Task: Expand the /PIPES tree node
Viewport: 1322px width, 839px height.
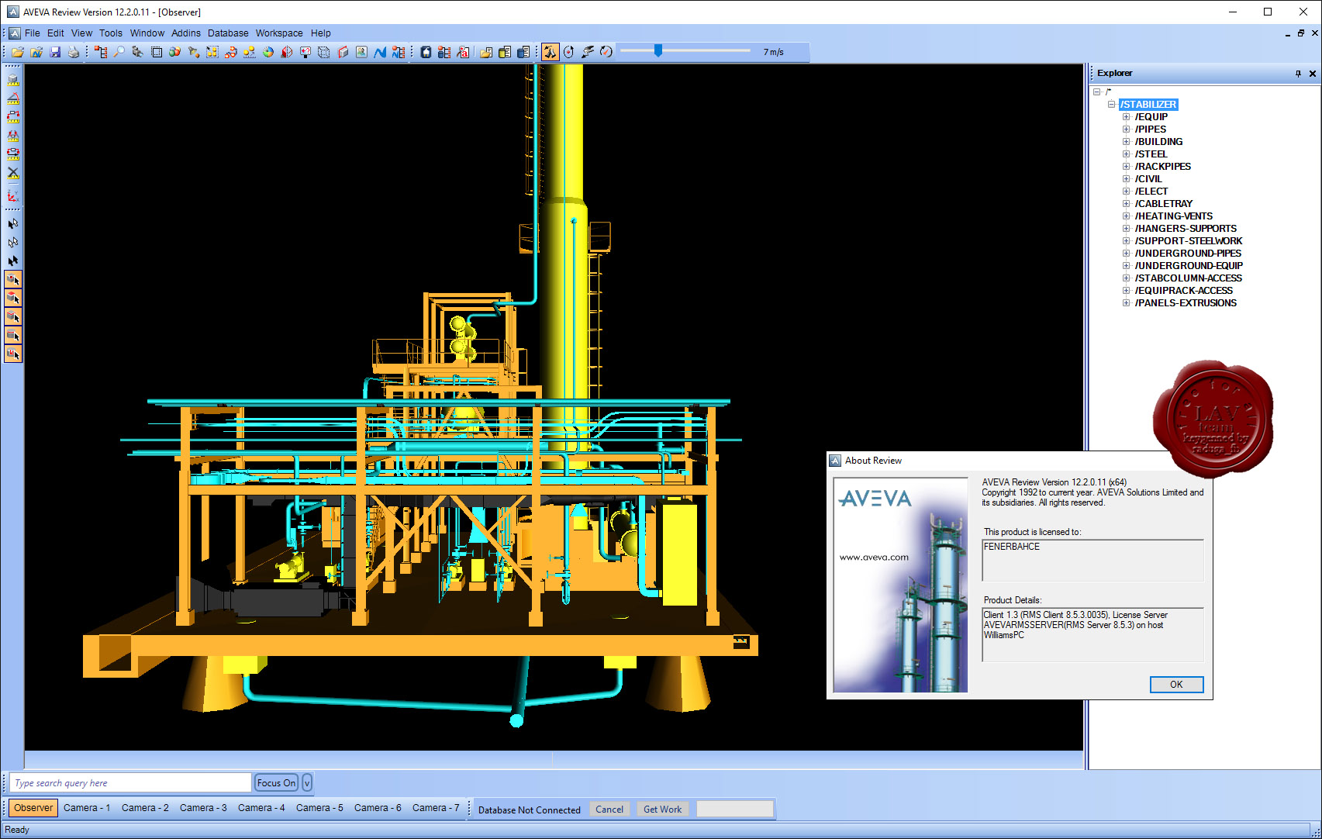Action: click(1126, 129)
